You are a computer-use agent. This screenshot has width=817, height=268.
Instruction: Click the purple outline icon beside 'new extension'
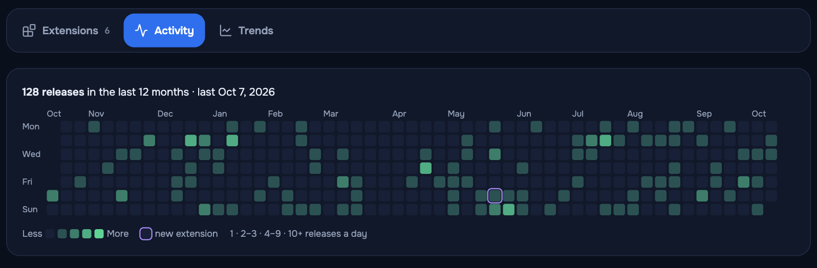point(146,234)
